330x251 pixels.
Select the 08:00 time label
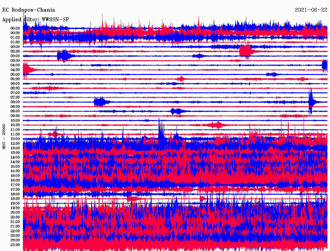[15, 102]
